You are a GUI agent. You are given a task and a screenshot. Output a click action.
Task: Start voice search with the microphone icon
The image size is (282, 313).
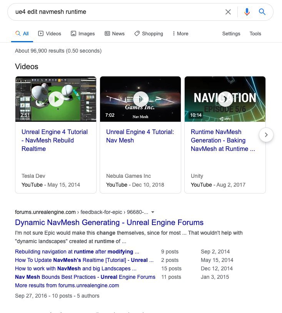click(247, 12)
